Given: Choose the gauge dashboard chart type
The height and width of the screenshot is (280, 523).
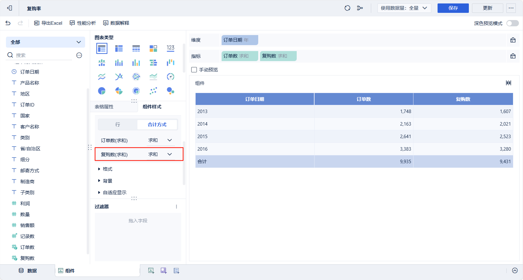Looking at the screenshot, I should click(x=171, y=77).
